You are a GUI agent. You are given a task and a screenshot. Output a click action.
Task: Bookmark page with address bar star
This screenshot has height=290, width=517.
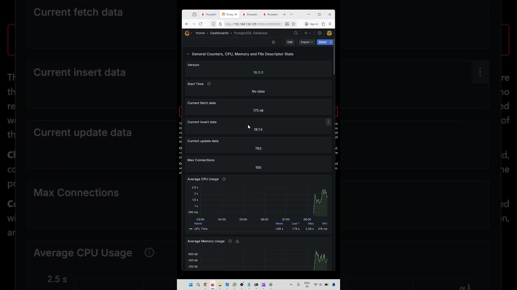(294, 24)
